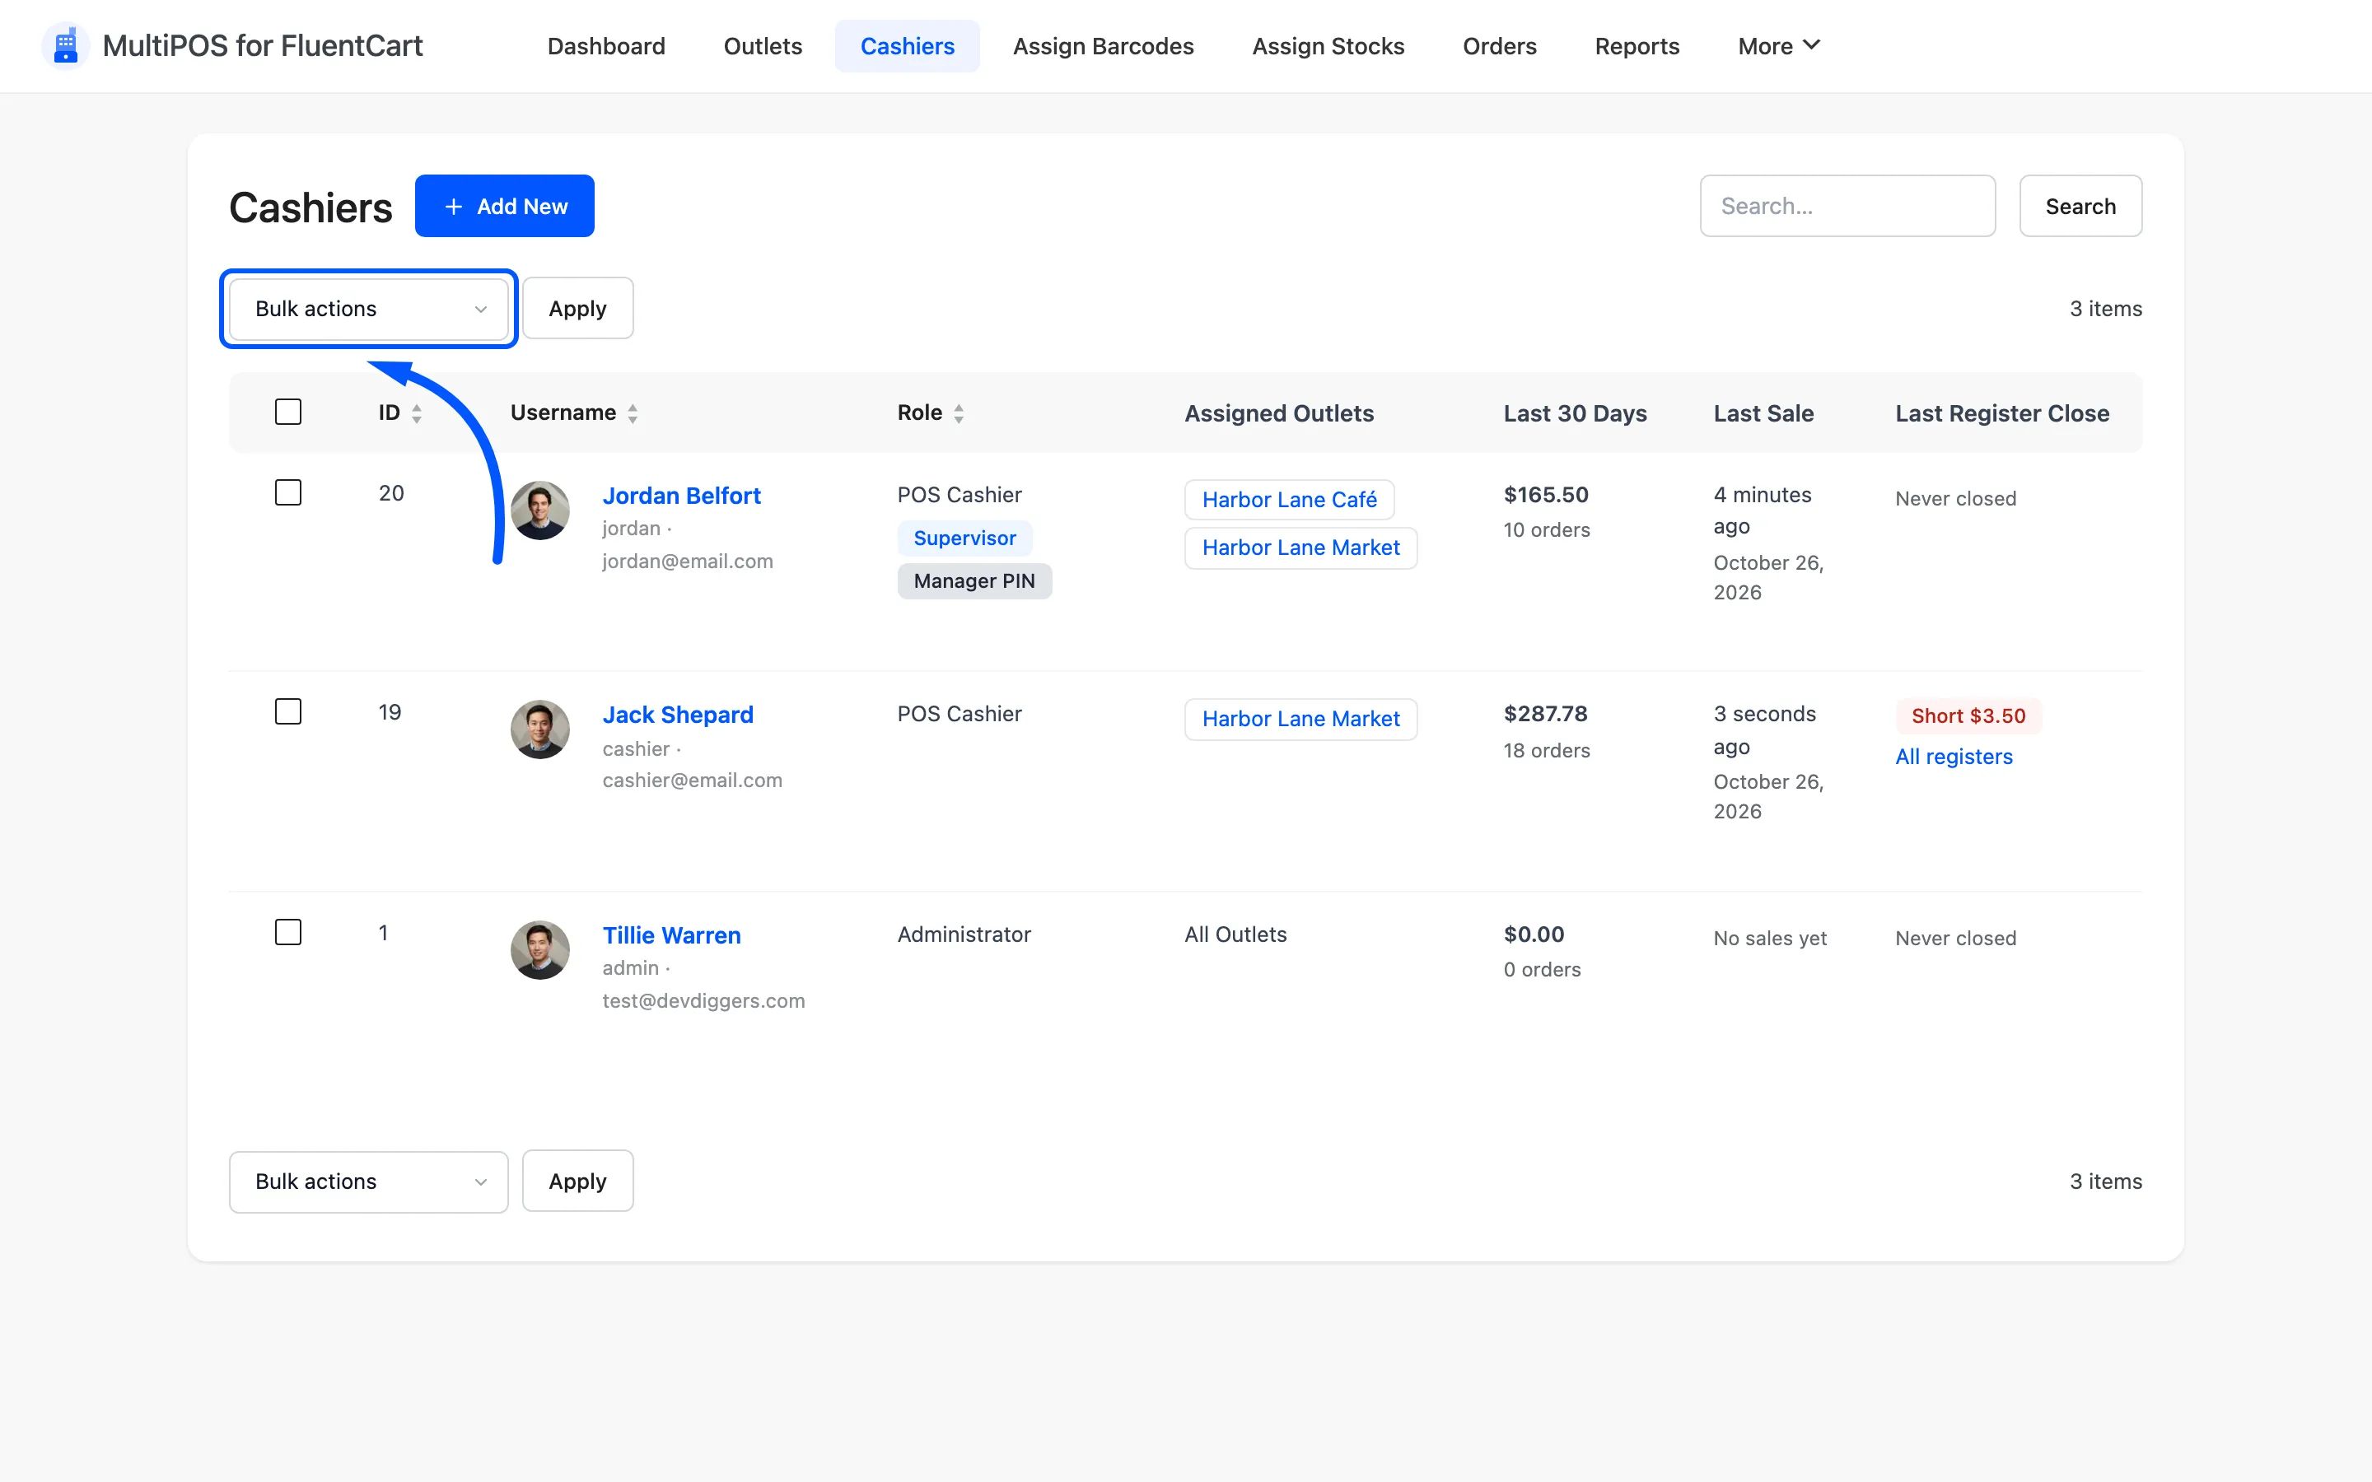
Task: Open Assign Stocks page
Action: 1328,46
